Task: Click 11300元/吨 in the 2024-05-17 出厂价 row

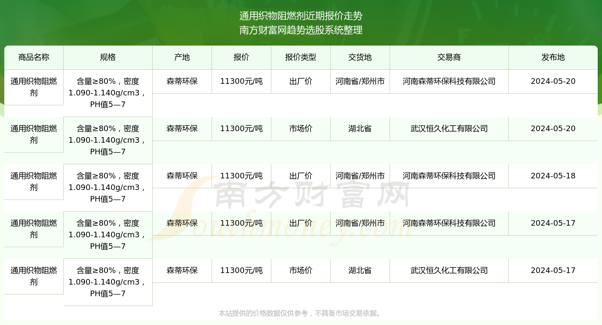Action: click(x=242, y=223)
